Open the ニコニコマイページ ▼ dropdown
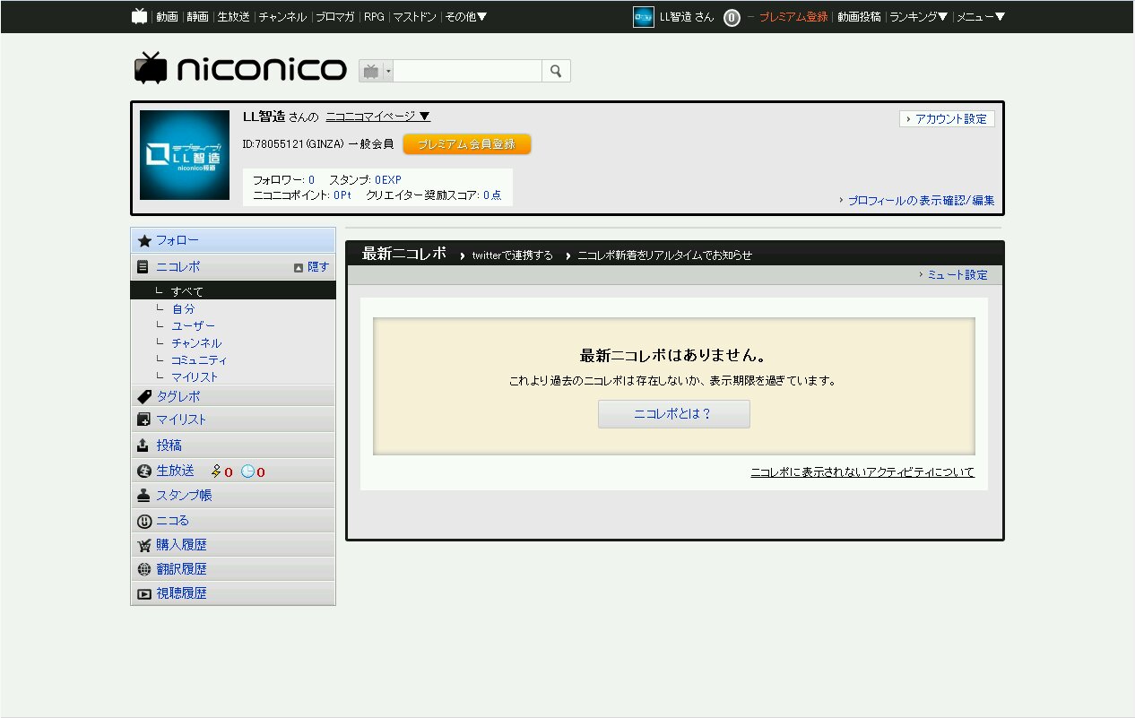Viewport: 1135px width, 718px height. tap(377, 117)
